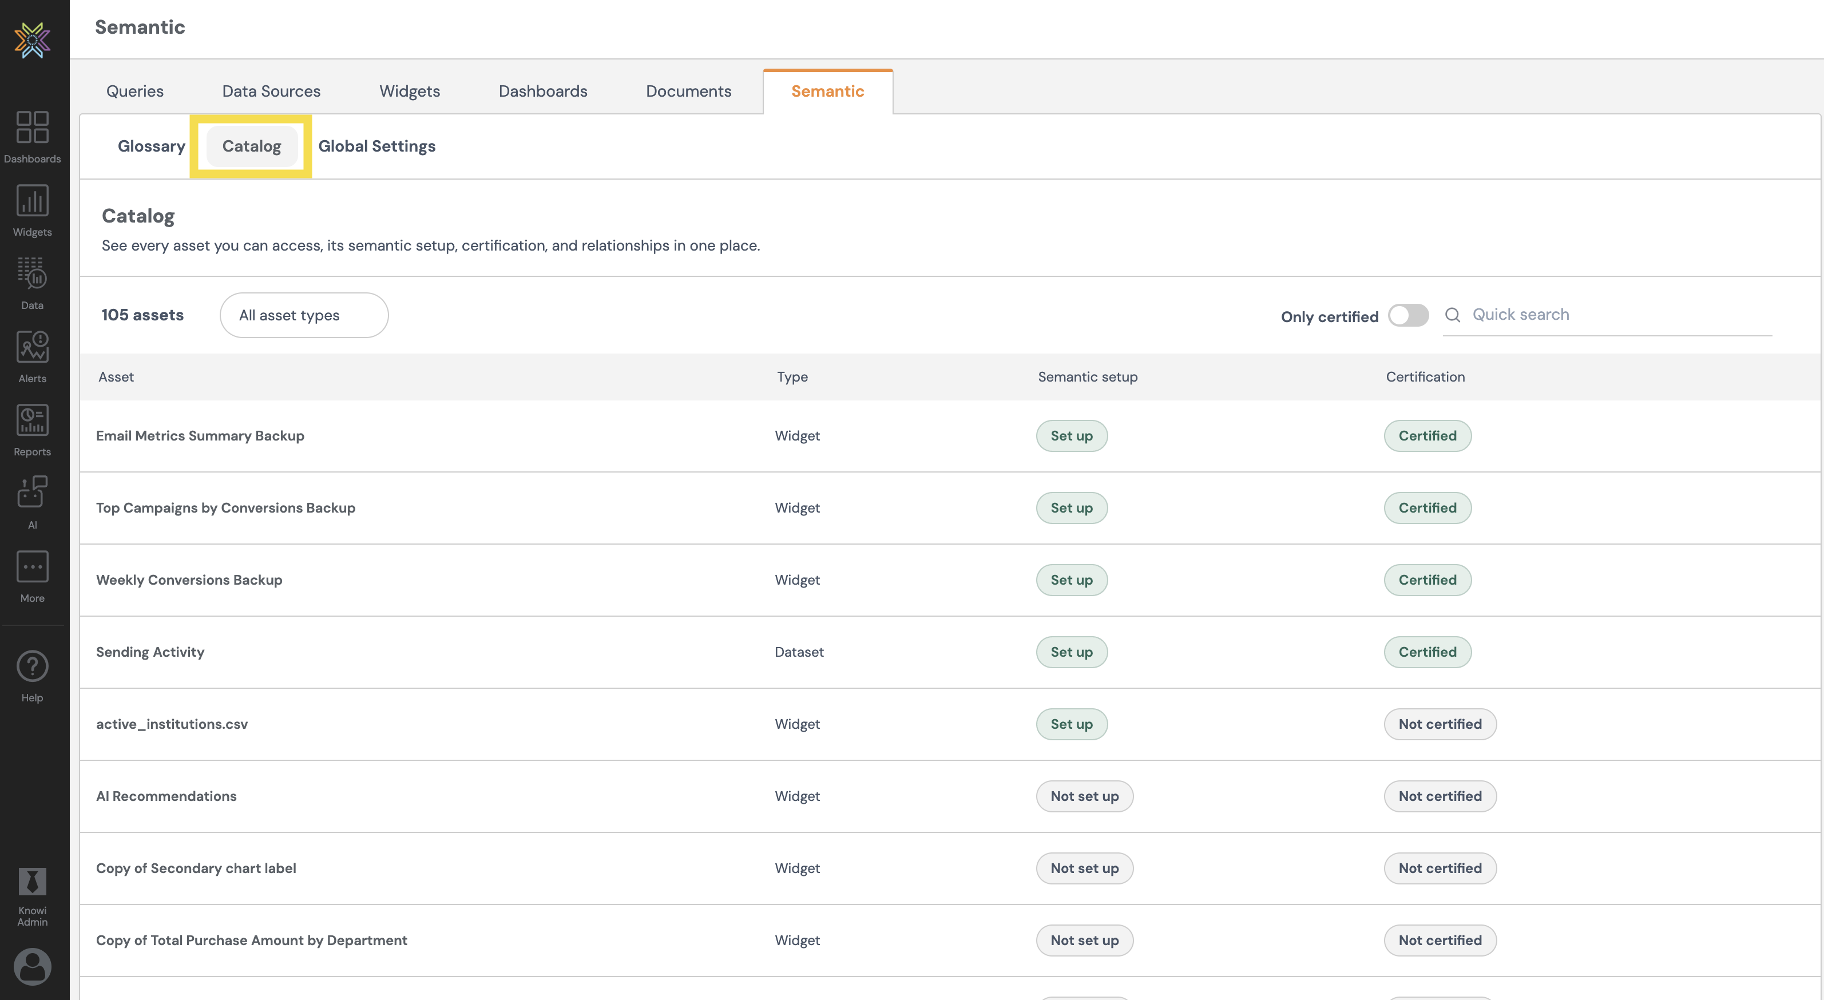Viewport: 1824px width, 1000px height.
Task: Open the user profile avatar
Action: [33, 967]
